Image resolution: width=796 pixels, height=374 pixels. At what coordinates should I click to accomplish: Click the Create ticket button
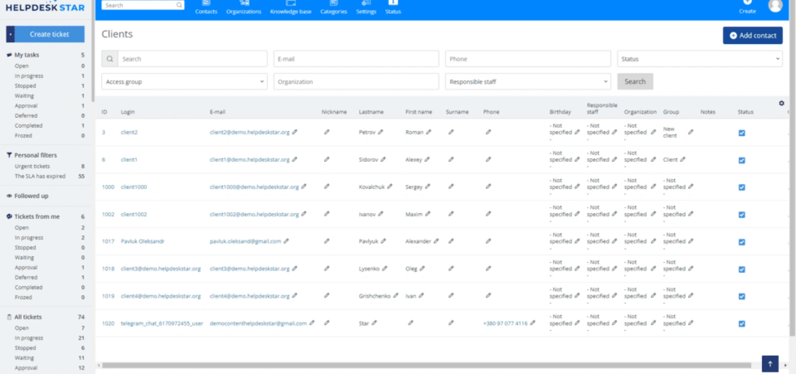coord(50,34)
